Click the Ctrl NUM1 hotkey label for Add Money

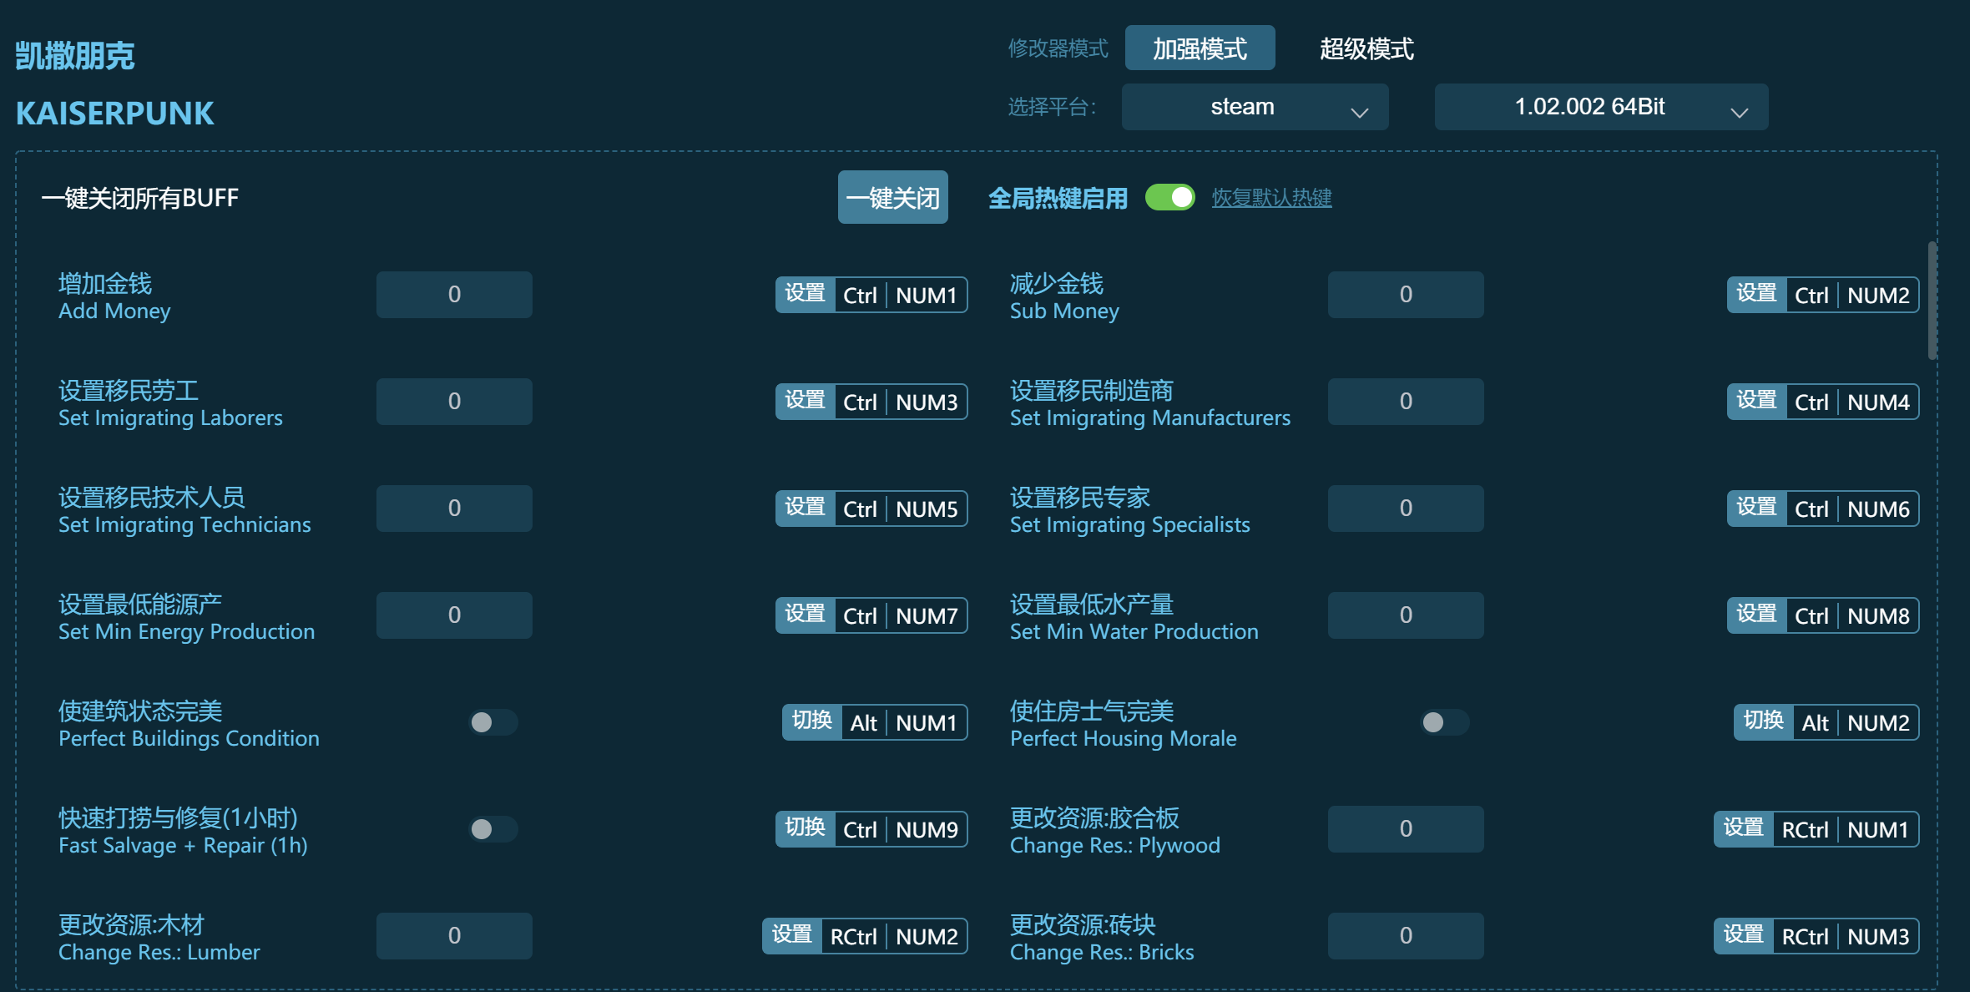pos(899,294)
